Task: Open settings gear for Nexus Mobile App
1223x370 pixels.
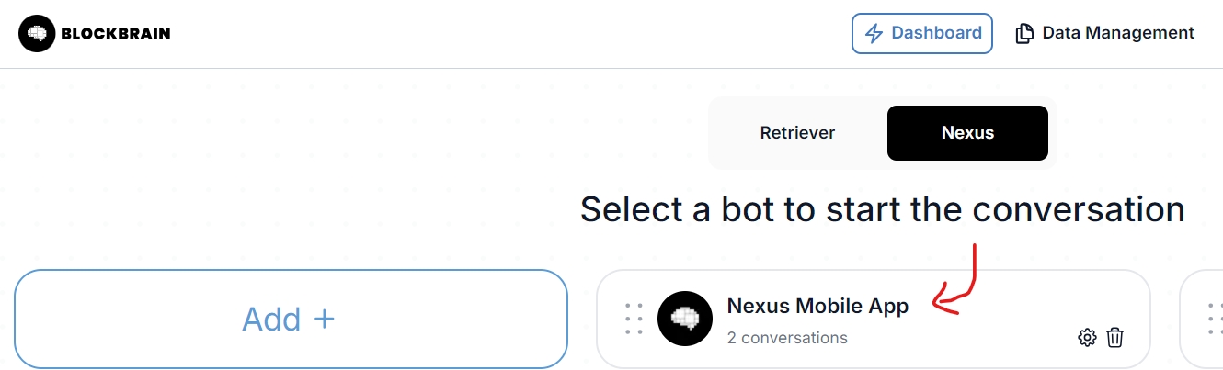Action: [x=1087, y=338]
